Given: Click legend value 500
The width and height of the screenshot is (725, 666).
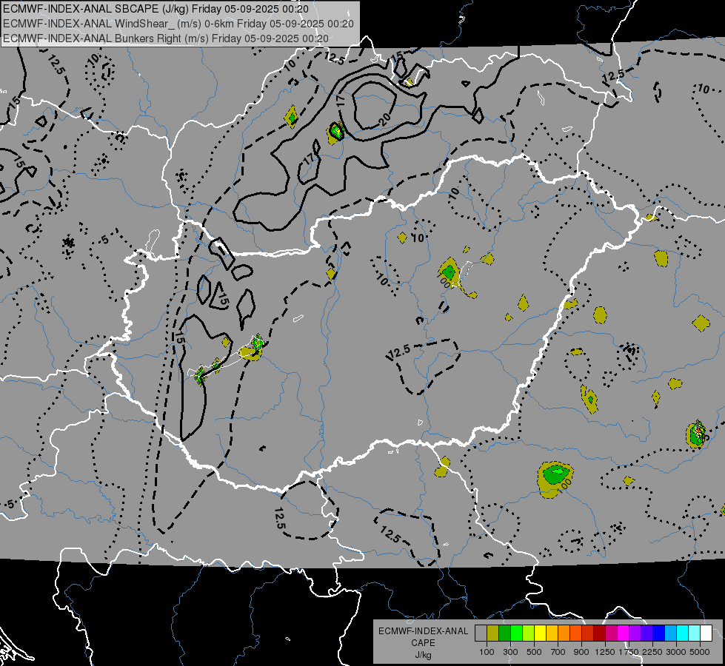Looking at the screenshot, I should point(534,652).
